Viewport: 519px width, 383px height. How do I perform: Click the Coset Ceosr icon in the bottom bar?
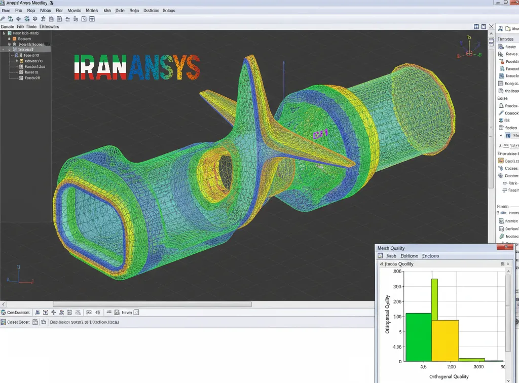pyautogui.click(x=4, y=322)
